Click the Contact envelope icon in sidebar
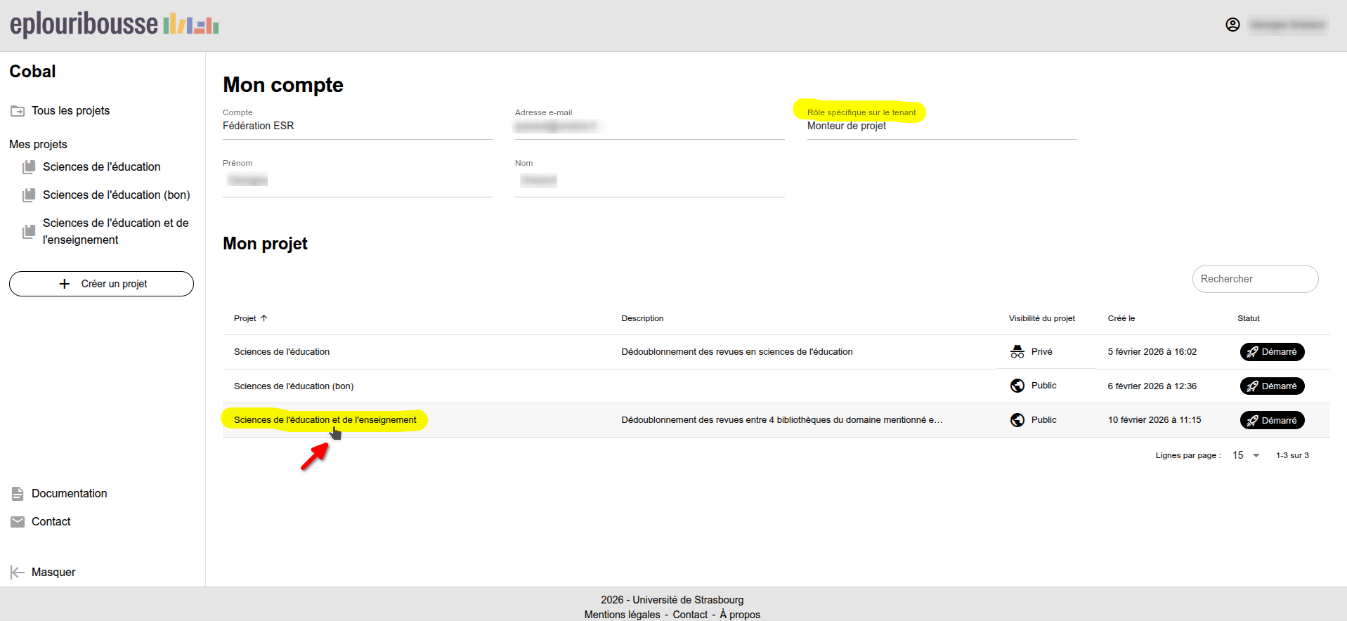This screenshot has height=621, width=1347. point(18,522)
